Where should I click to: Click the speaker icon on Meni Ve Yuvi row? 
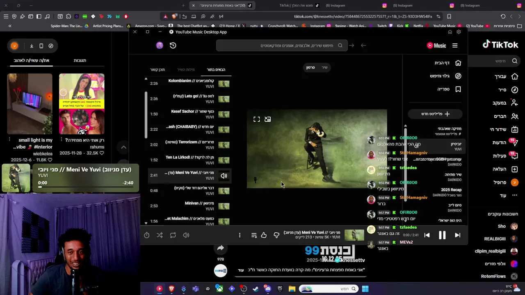(224, 176)
